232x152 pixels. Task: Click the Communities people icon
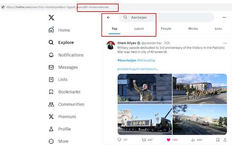(51, 104)
